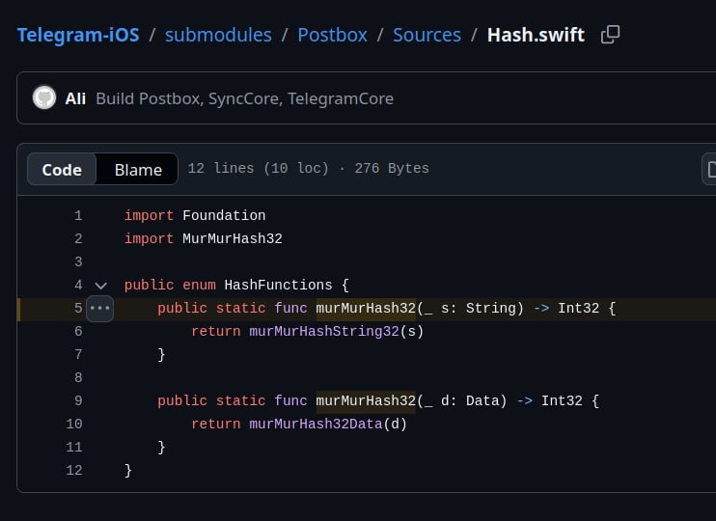Click Int32 return type on line 5

579,308
